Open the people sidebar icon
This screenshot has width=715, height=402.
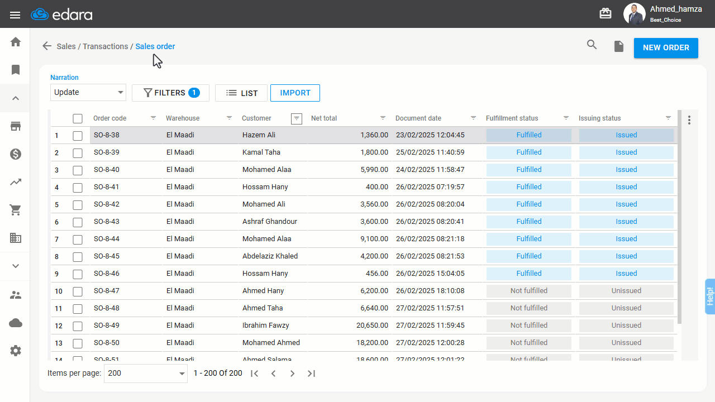point(16,295)
